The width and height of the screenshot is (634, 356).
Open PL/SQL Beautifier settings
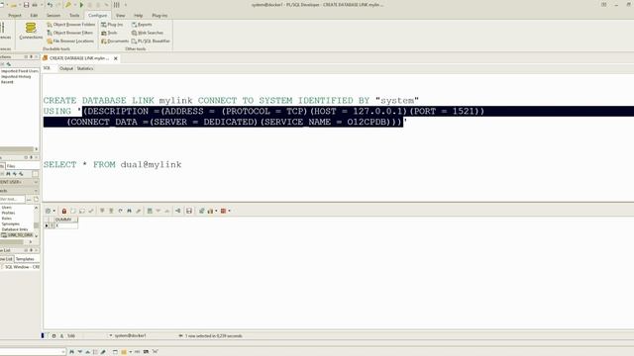(x=151, y=42)
